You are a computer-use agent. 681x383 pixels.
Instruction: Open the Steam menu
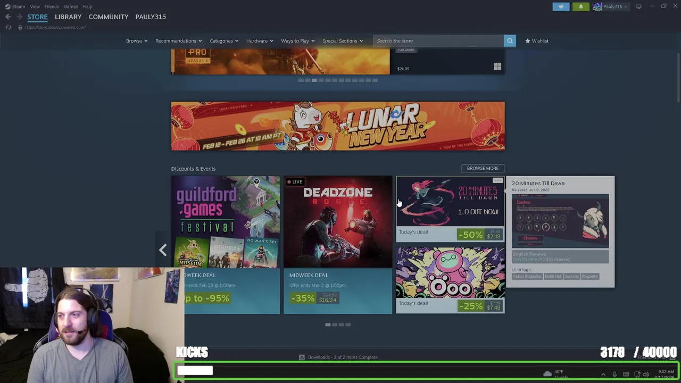click(19, 6)
